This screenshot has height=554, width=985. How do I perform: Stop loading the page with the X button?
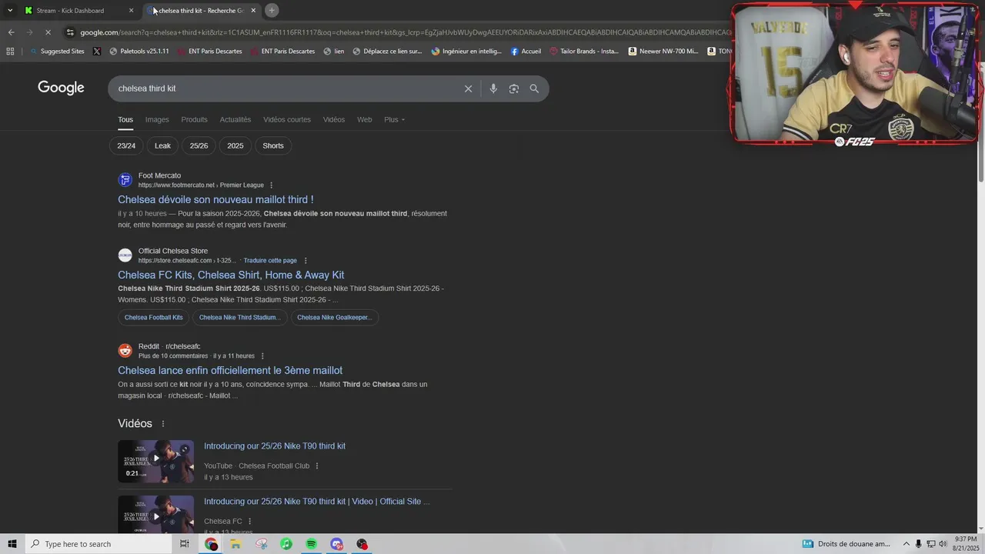[x=48, y=32]
